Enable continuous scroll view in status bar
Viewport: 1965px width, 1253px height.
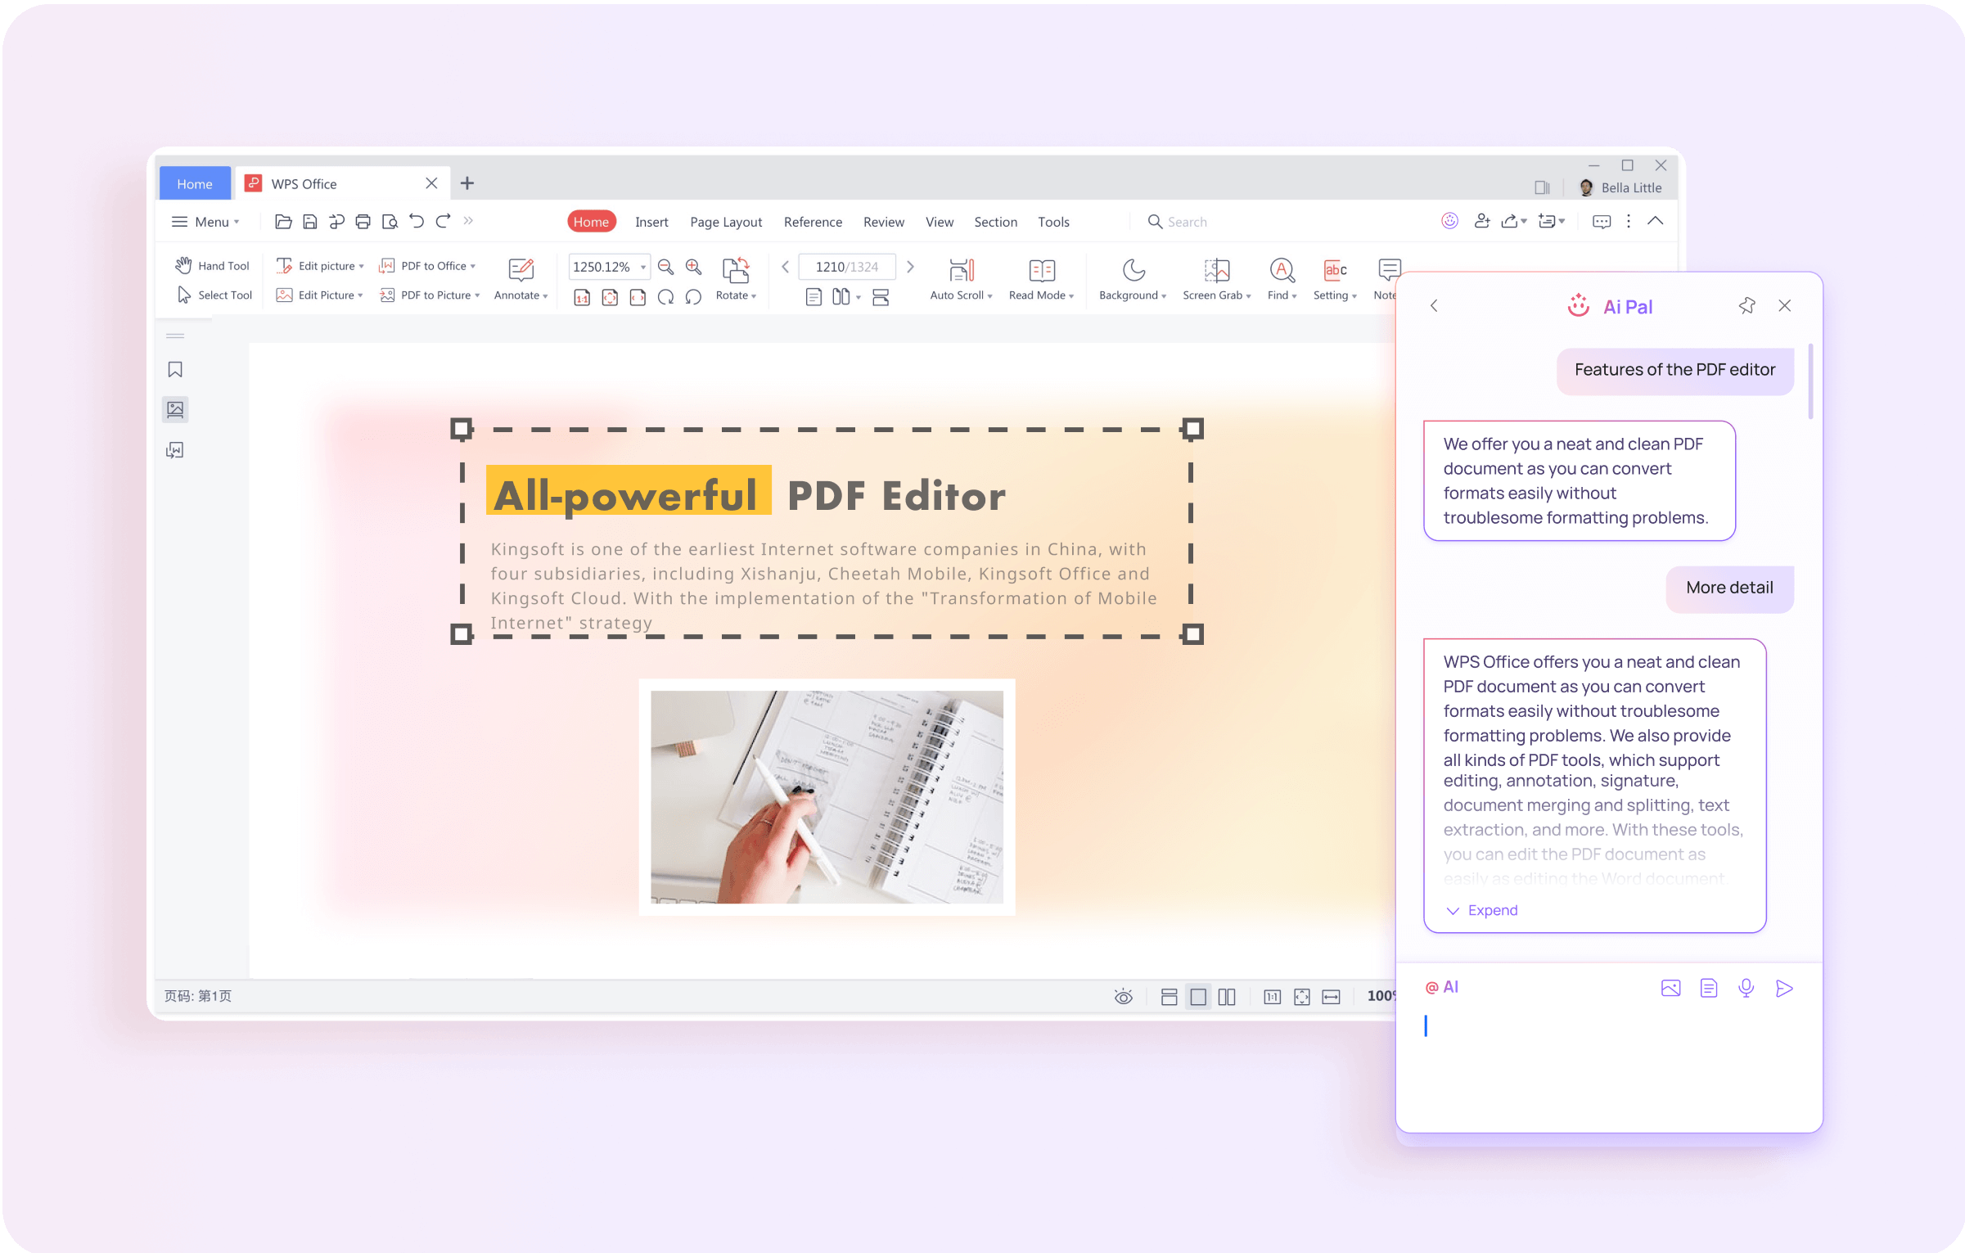click(1169, 996)
